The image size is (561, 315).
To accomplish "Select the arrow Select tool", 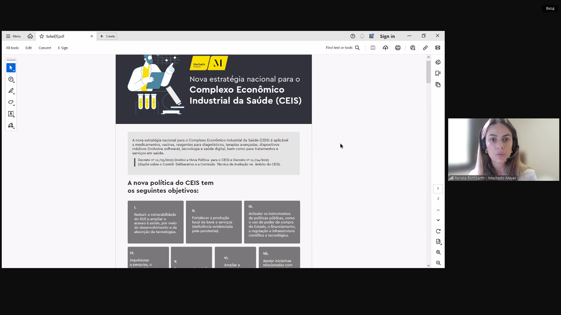I will tap(11, 68).
